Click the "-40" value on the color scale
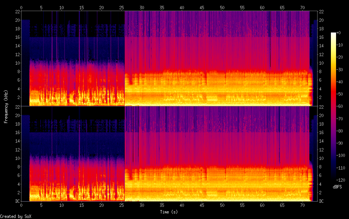349x219 pixels. click(x=340, y=82)
